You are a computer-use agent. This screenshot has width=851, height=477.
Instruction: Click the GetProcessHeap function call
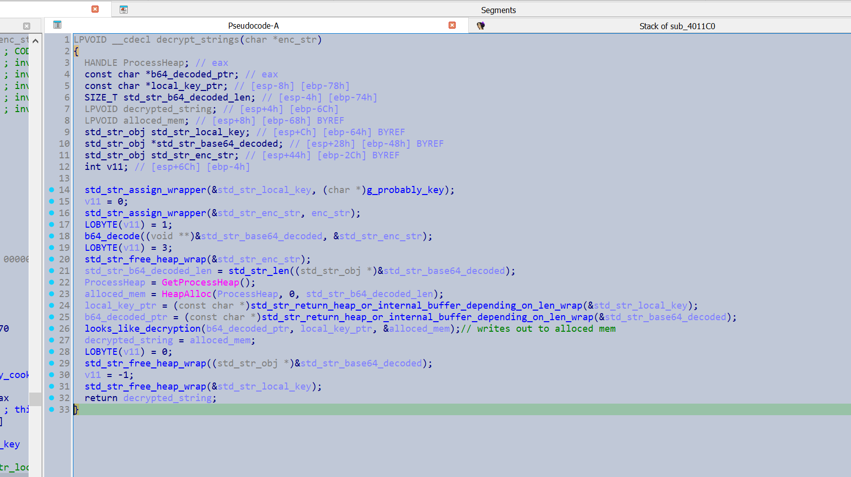coord(200,282)
